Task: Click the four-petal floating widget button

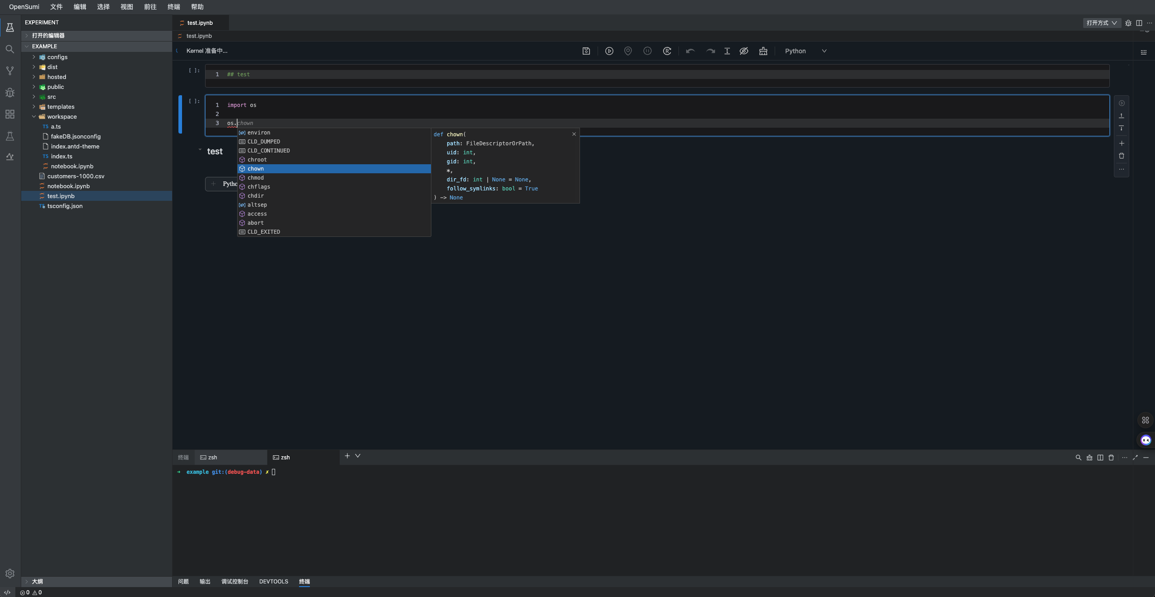Action: [1146, 420]
